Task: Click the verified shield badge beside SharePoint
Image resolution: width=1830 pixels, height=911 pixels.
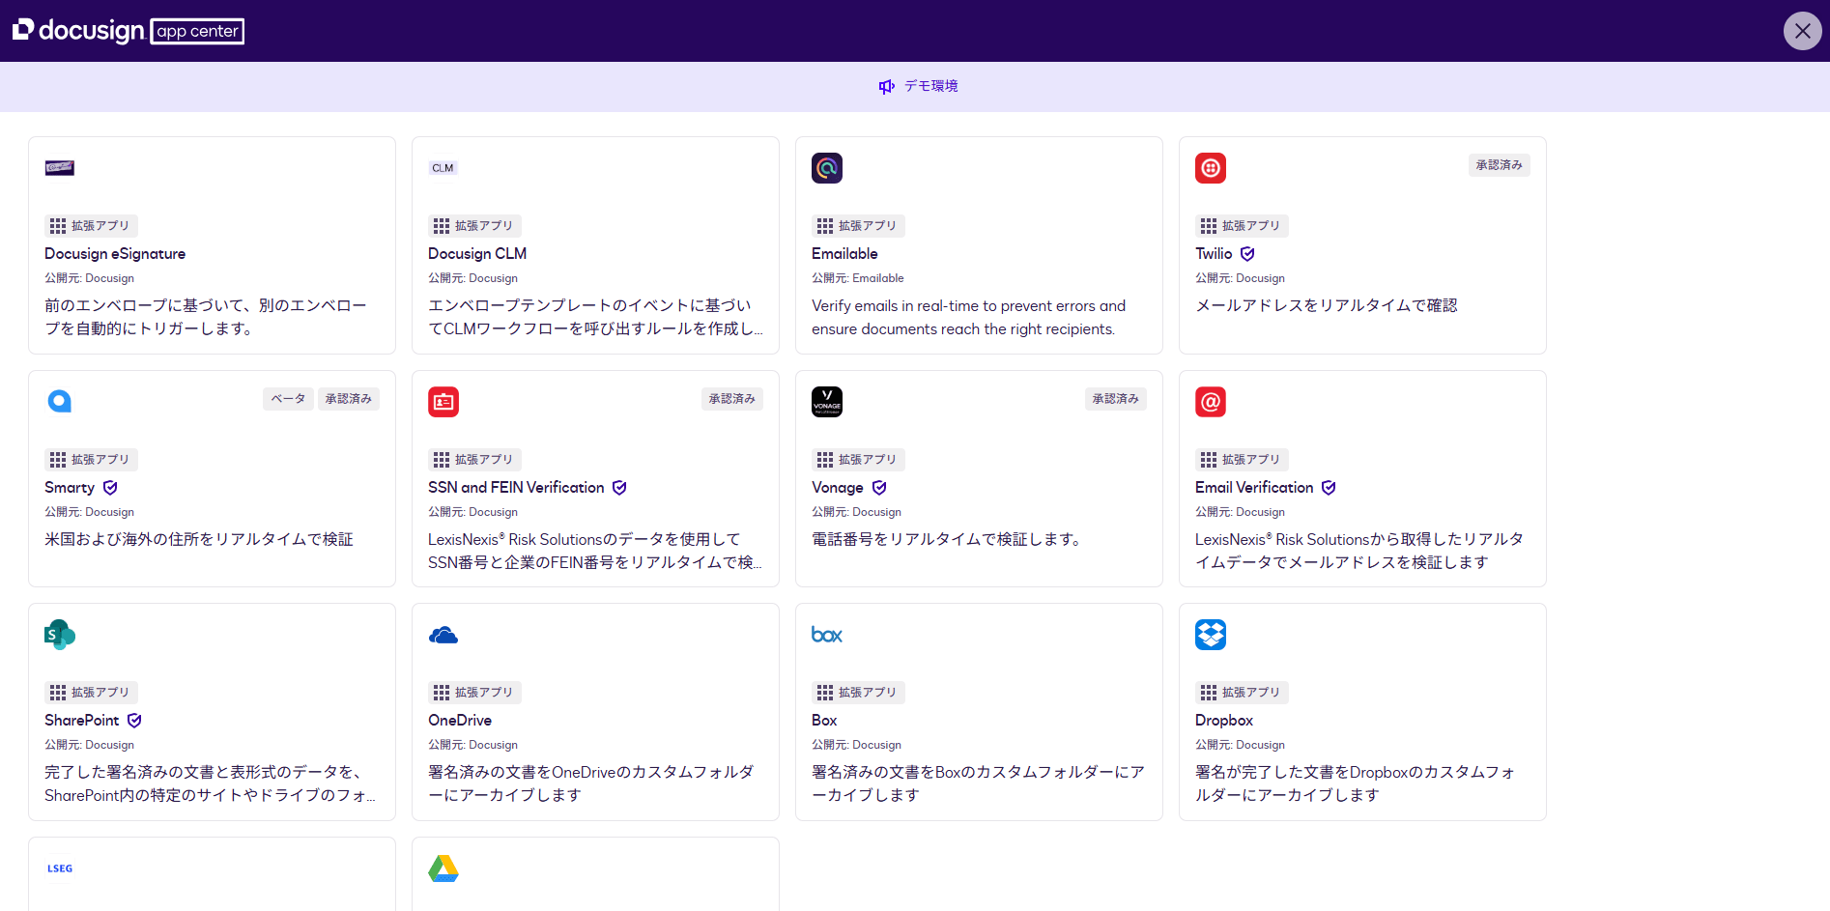Action: [x=134, y=721]
